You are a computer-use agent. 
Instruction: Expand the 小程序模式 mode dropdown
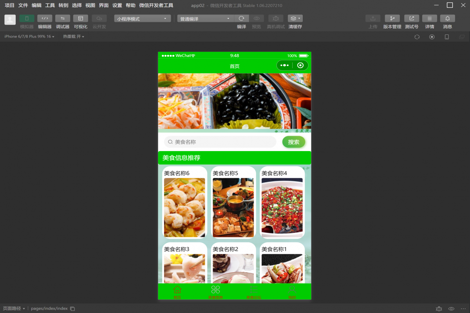coord(143,19)
